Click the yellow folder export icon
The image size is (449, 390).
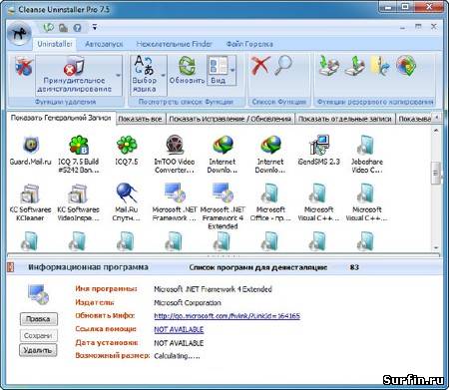381,65
